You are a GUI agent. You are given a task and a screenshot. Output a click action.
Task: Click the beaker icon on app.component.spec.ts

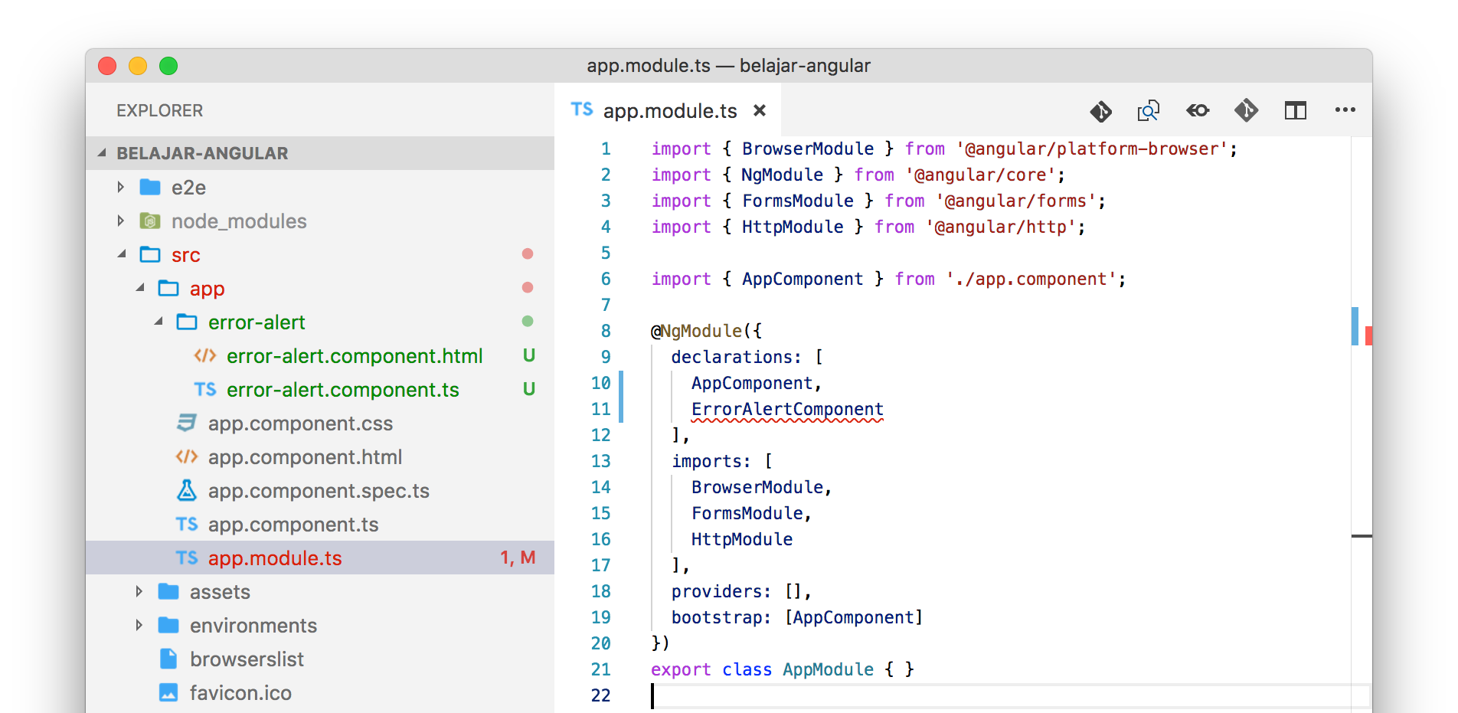point(186,490)
